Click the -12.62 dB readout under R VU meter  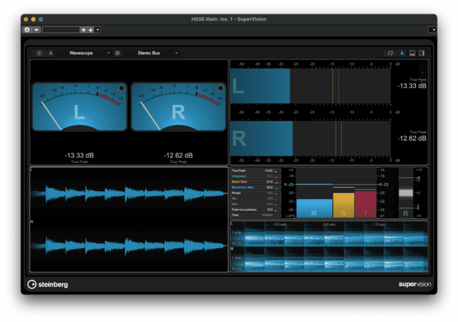[178, 155]
